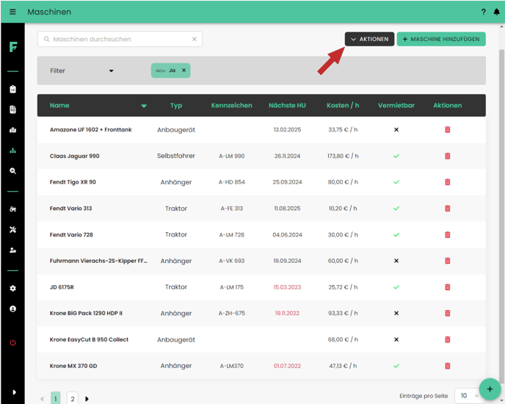This screenshot has width=505, height=404.
Task: Click the green F logo in sidebar
Action: pos(13,47)
